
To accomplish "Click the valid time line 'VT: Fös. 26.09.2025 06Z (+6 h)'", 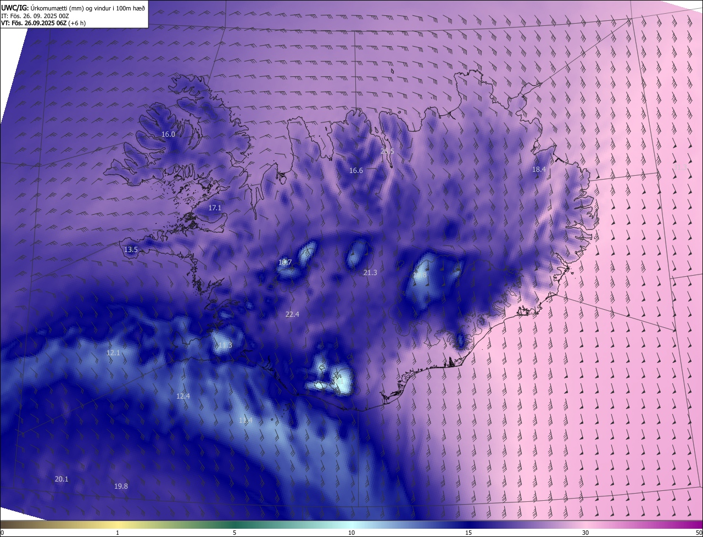I will 43,23.
